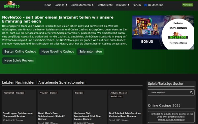Click the Letzten Nachrichten section heading
The image size is (198, 124).
44,82
